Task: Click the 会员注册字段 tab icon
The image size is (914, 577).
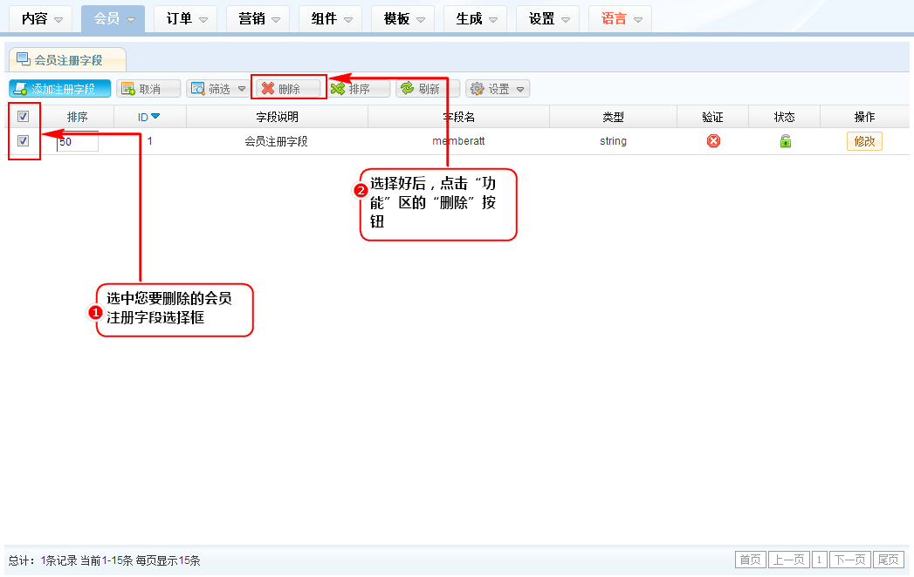Action: pyautogui.click(x=24, y=59)
